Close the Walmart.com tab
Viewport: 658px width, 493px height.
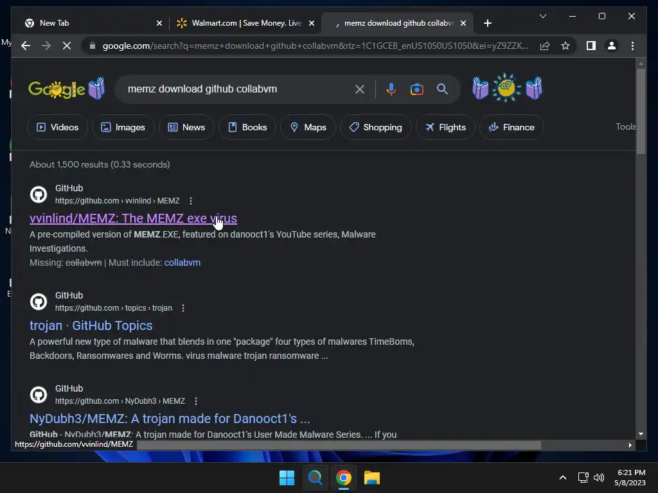312,24
